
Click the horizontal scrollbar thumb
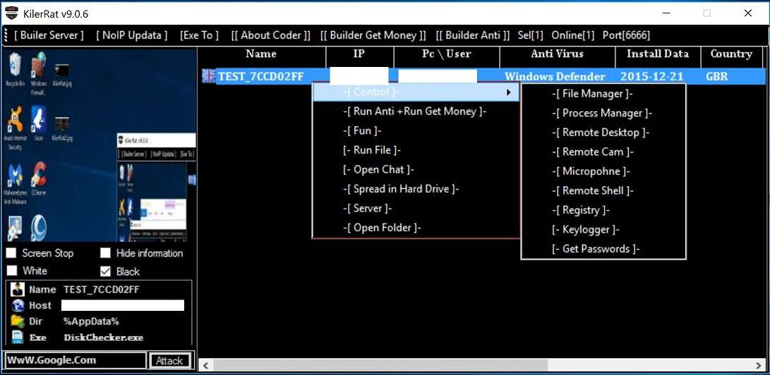380,364
